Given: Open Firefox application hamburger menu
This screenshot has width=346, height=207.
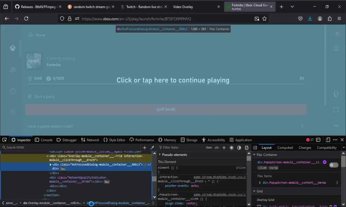Looking at the screenshot, I should point(339,19).
